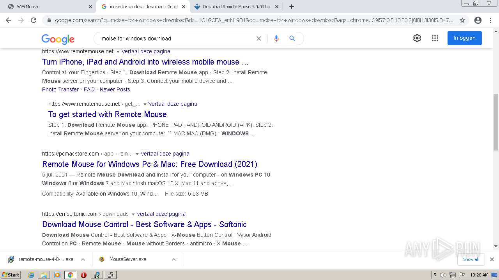Open 'Turn iPhone, iPad and Android' result

point(145,62)
